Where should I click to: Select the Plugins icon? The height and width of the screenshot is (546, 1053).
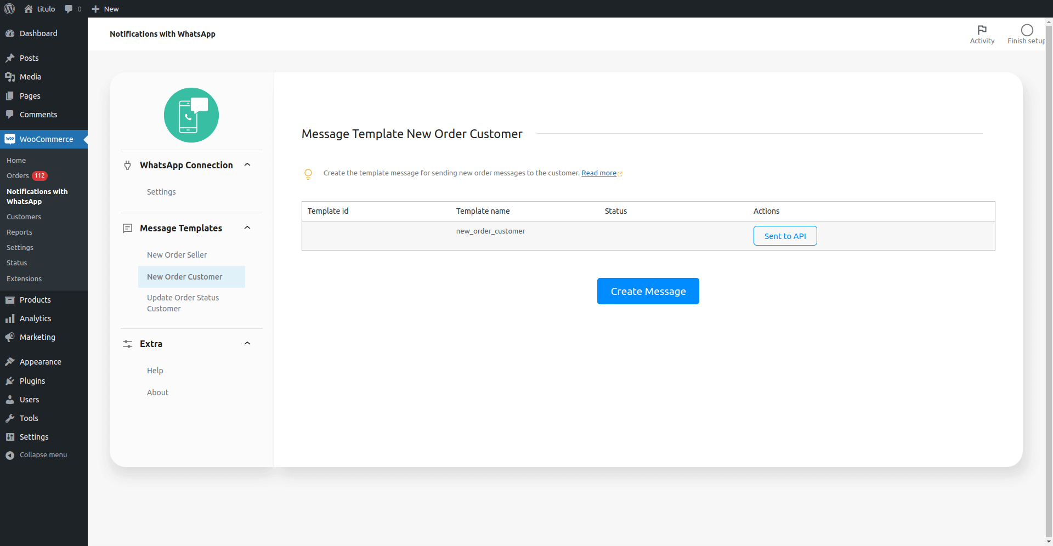coord(10,381)
